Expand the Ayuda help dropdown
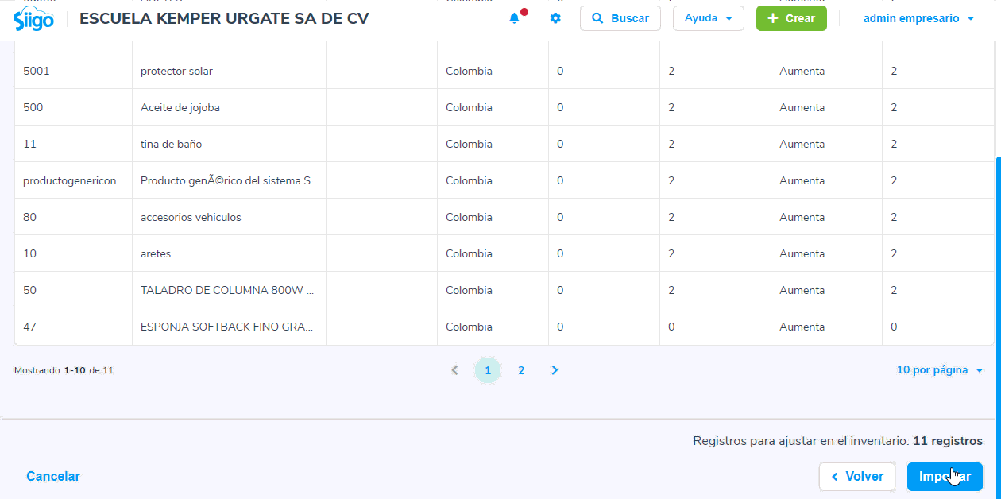 tap(708, 18)
